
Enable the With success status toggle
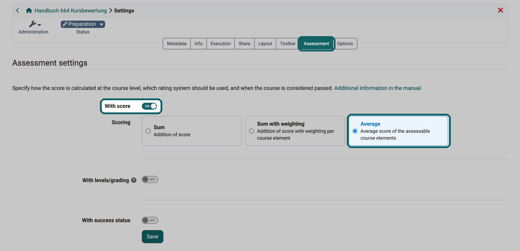click(150, 220)
